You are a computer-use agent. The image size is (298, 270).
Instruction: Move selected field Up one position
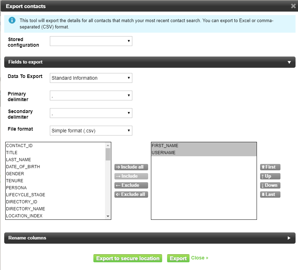click(x=270, y=176)
